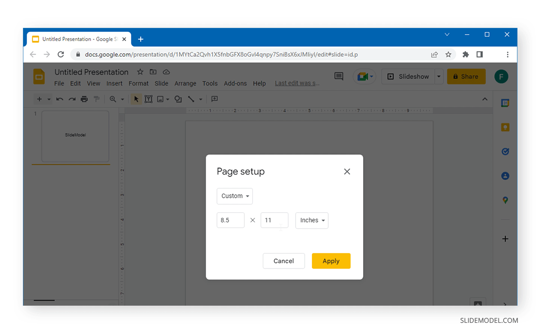Select the Shape tool

click(x=178, y=99)
